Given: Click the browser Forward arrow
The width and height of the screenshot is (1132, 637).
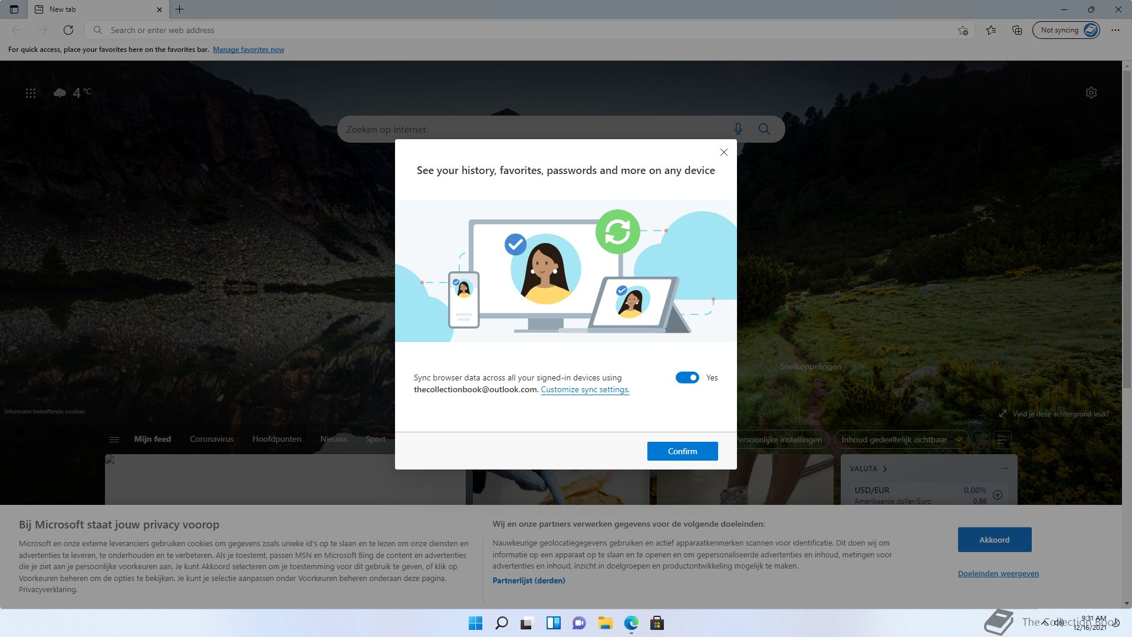Looking at the screenshot, I should (42, 30).
